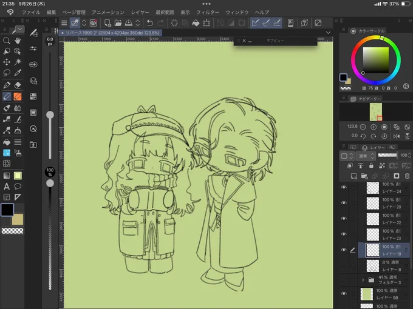Choose the Text tool marked A

pyautogui.click(x=7, y=187)
